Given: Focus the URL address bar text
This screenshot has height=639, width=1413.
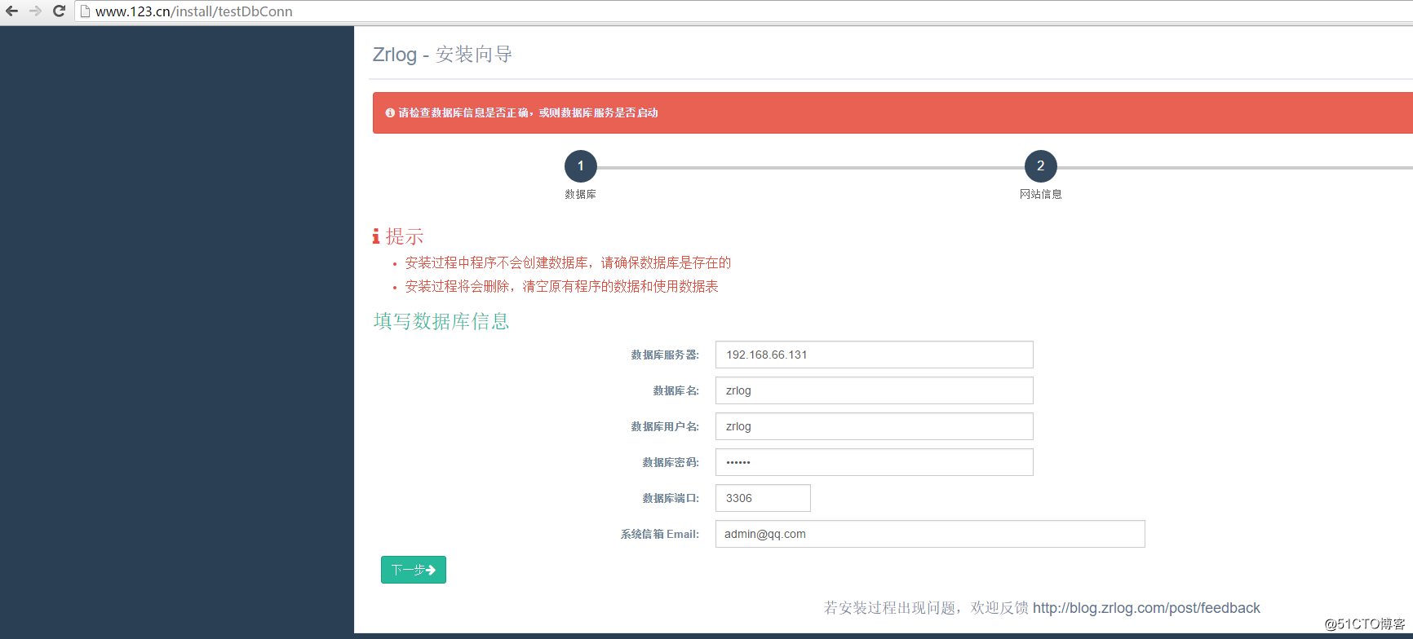Looking at the screenshot, I should pos(194,11).
